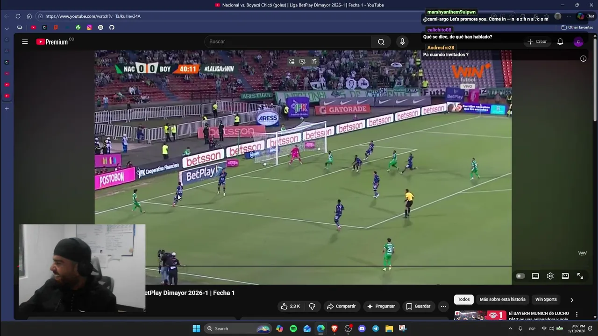
Task: Click the YouTube search magnifier button
Action: point(381,42)
